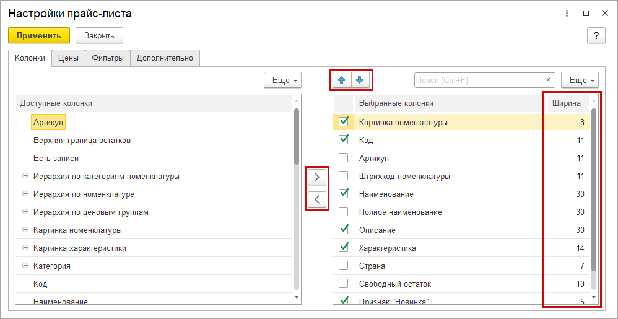This screenshot has width=618, height=319.
Task: Uncheck the Картинка номенклатуры checkbox
Action: tap(344, 122)
